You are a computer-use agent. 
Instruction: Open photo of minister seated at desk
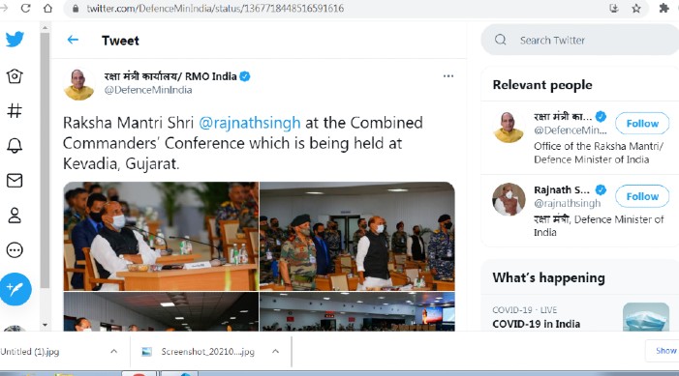click(x=161, y=236)
